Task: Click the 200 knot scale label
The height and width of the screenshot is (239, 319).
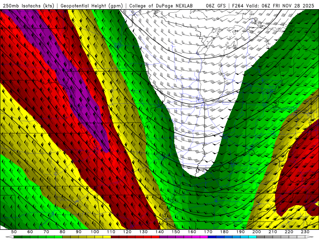Action: (x=256, y=232)
